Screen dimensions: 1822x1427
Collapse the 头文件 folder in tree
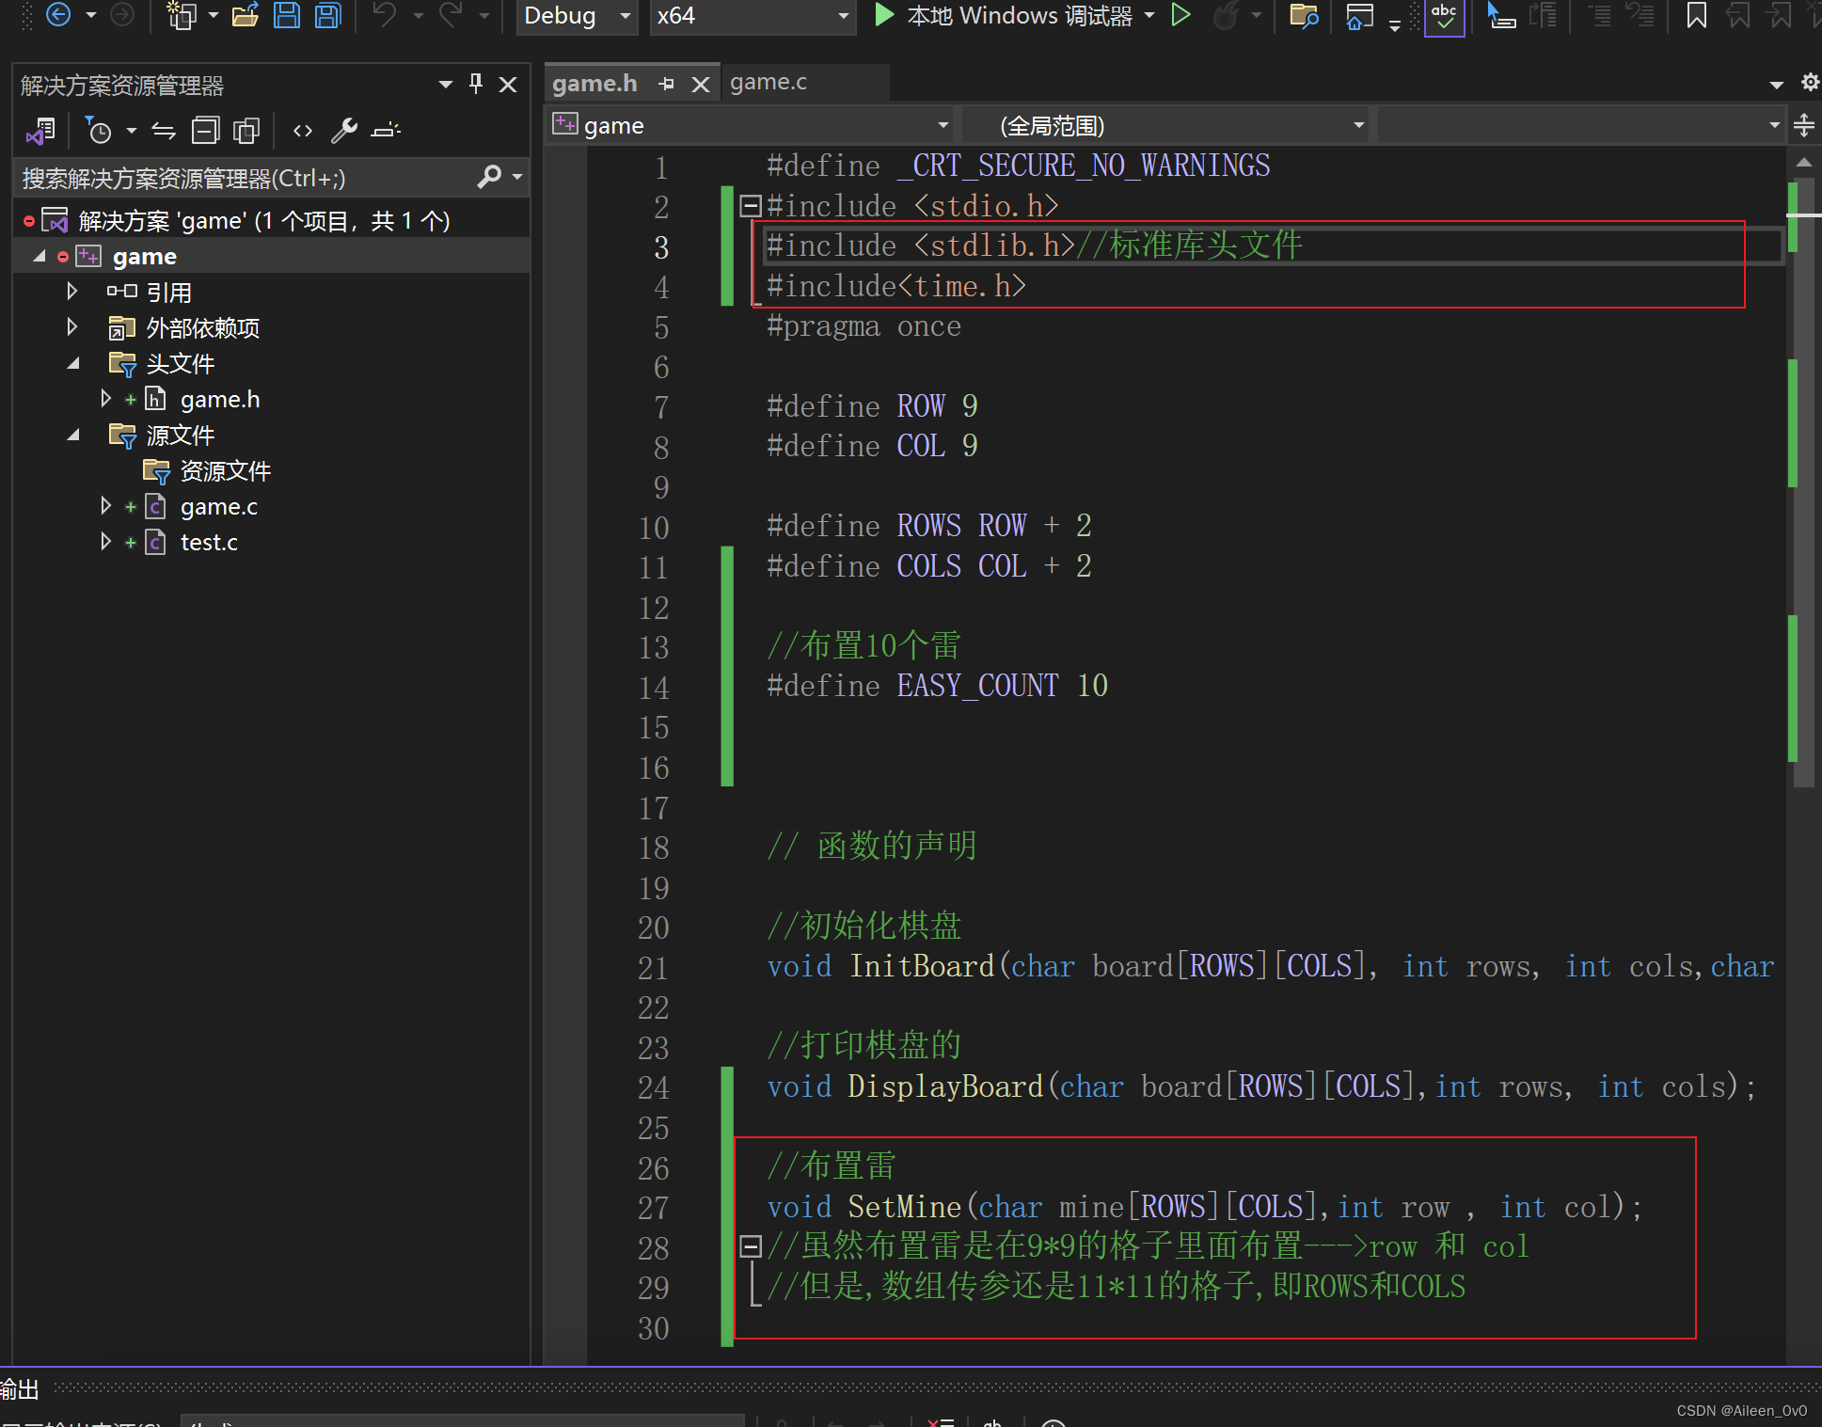click(73, 364)
